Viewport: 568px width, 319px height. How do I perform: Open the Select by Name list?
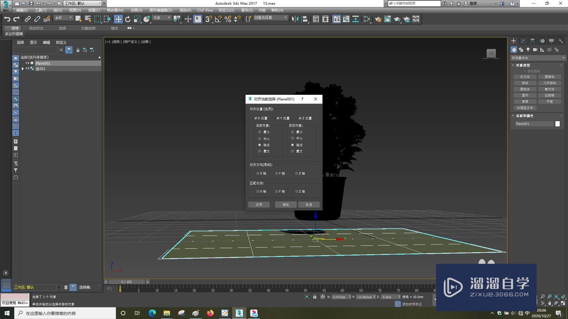click(x=88, y=19)
